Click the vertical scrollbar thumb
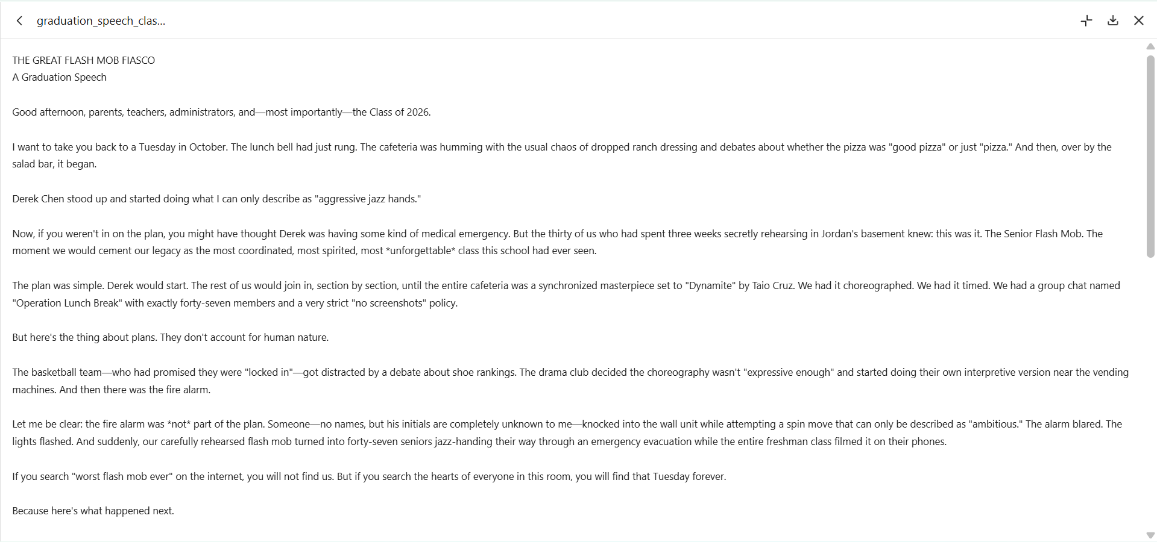1157x542 pixels. [1150, 157]
